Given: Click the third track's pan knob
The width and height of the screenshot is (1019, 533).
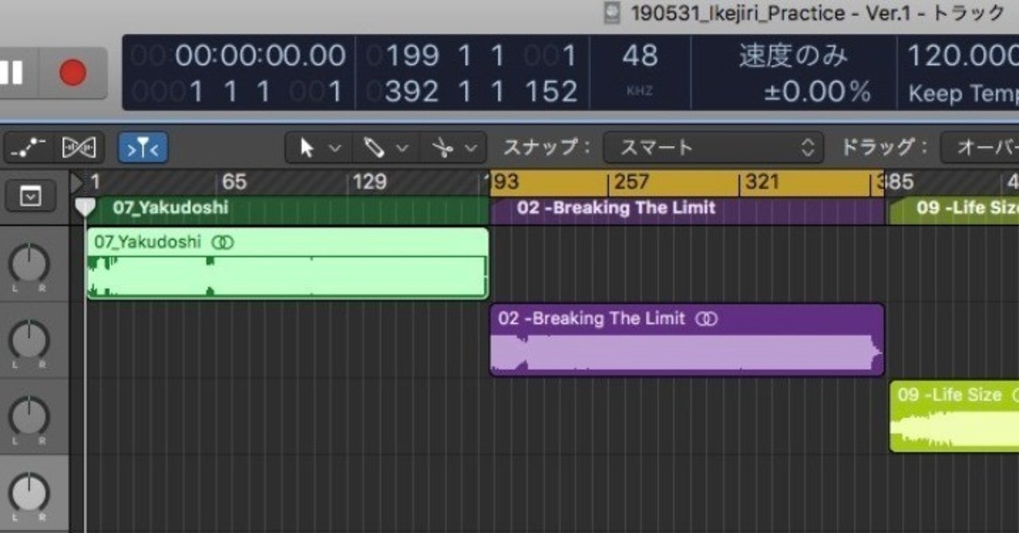Looking at the screenshot, I should [29, 416].
